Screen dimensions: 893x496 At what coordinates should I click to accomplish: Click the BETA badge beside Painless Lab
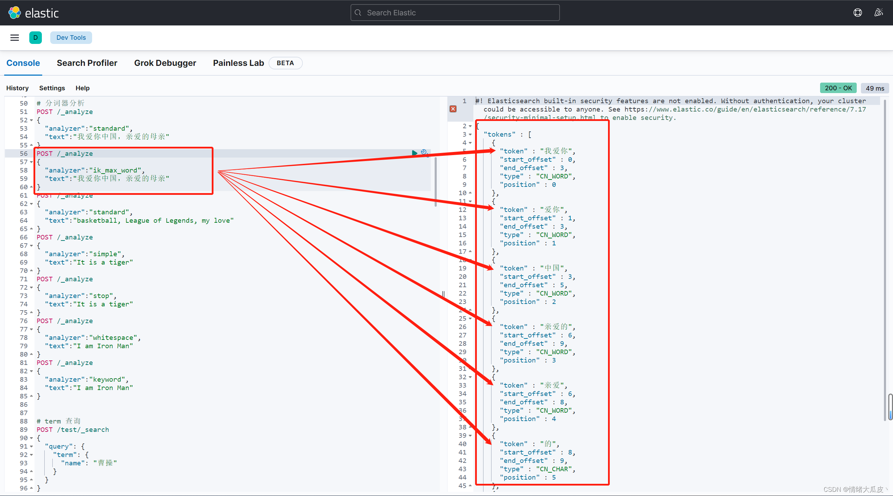pyautogui.click(x=285, y=63)
